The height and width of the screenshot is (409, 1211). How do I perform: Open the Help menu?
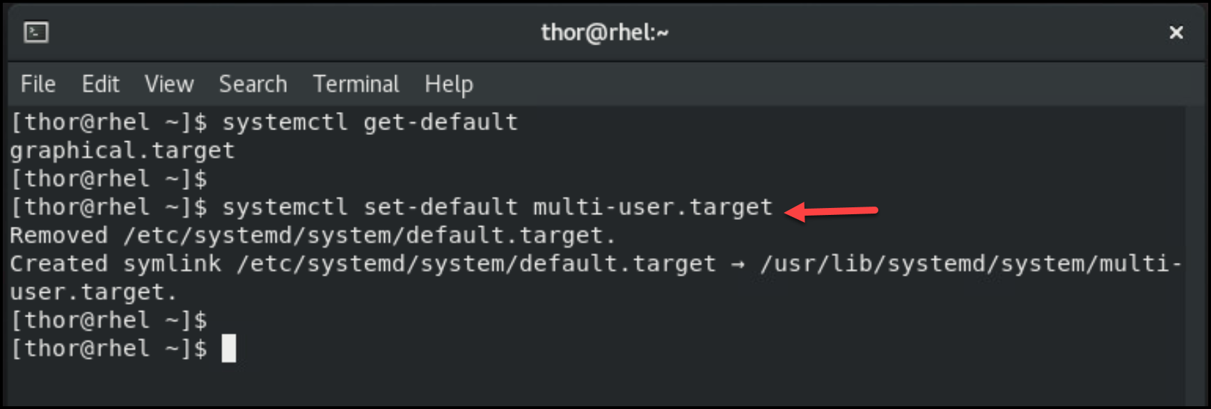pyautogui.click(x=448, y=84)
